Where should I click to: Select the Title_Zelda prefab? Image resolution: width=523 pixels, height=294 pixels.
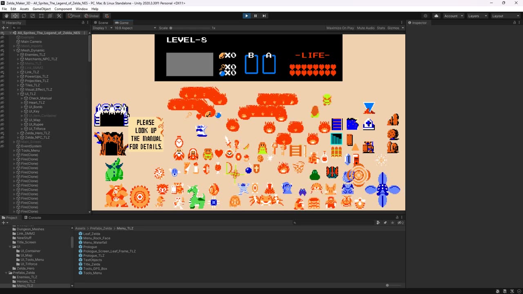(92, 264)
